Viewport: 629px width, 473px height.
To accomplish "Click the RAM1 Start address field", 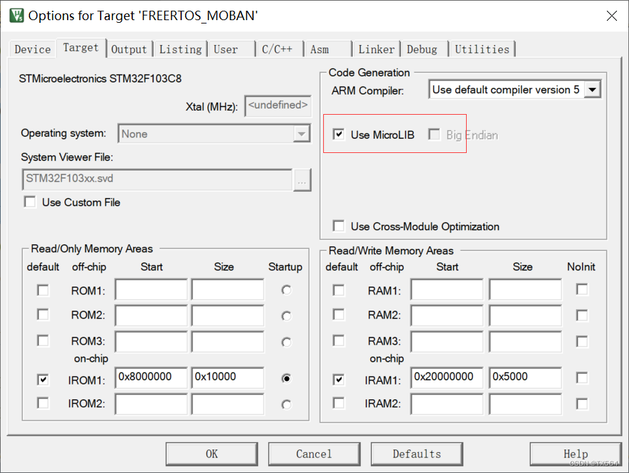I will click(447, 289).
